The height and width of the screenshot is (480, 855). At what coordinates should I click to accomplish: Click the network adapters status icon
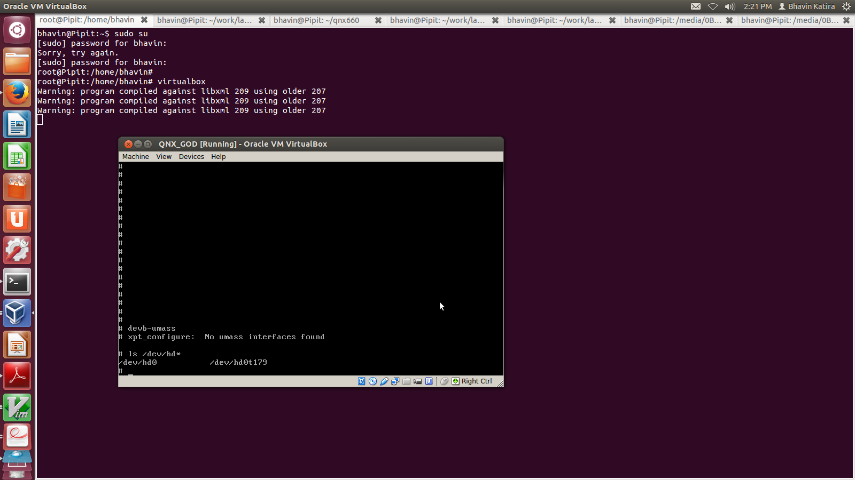coord(395,381)
